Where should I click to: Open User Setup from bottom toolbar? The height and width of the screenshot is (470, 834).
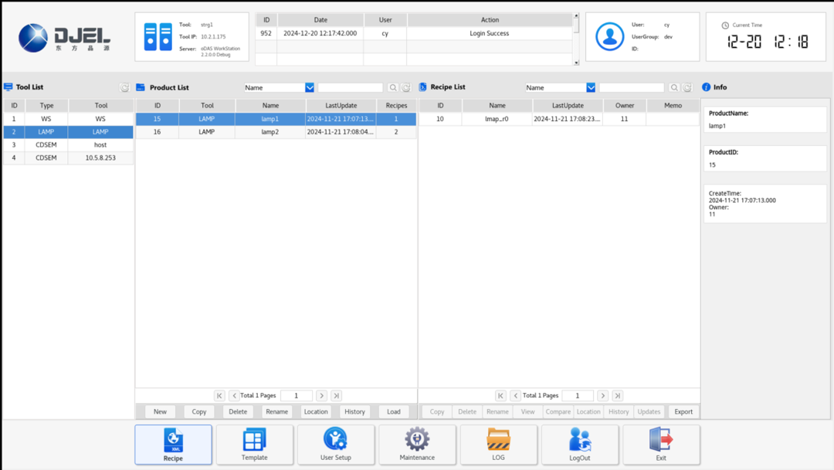click(x=336, y=445)
